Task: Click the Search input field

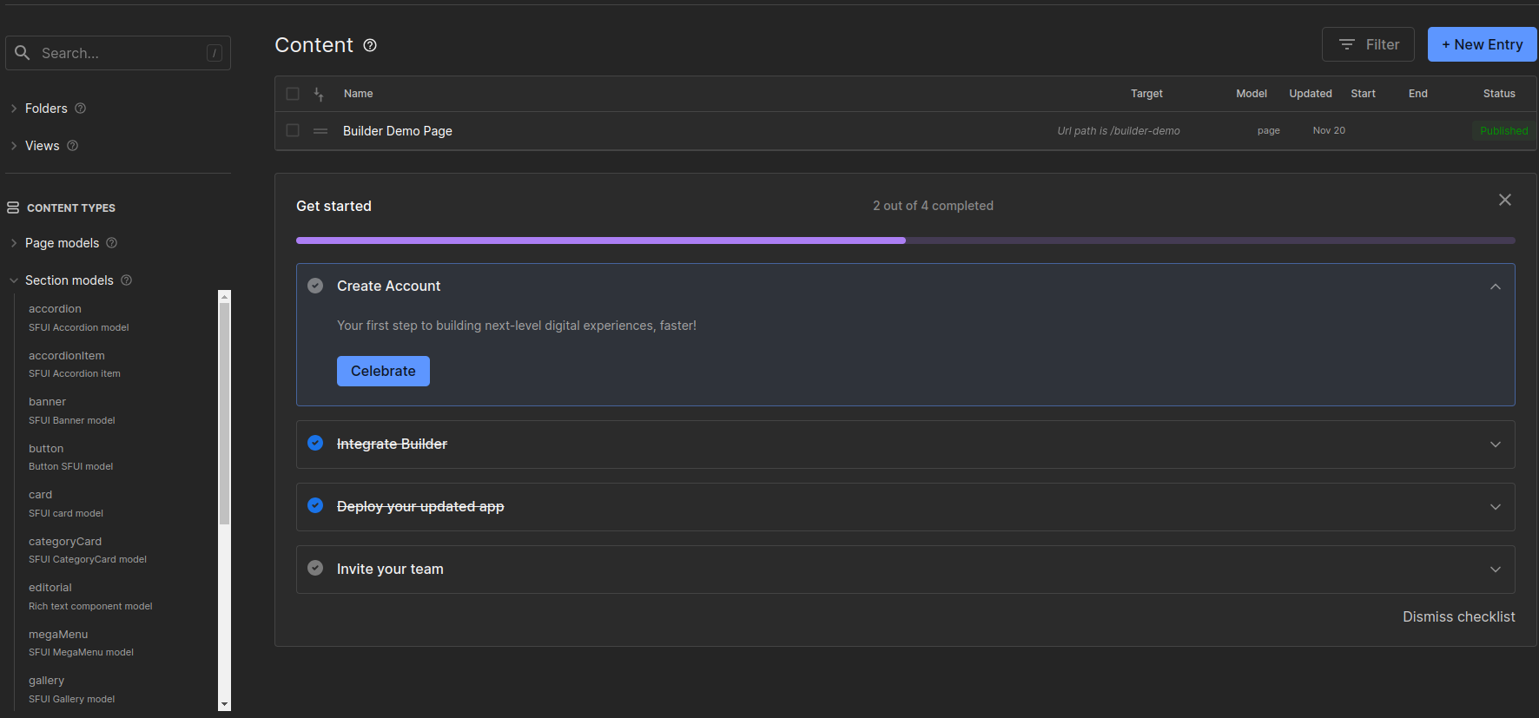Action: point(118,53)
